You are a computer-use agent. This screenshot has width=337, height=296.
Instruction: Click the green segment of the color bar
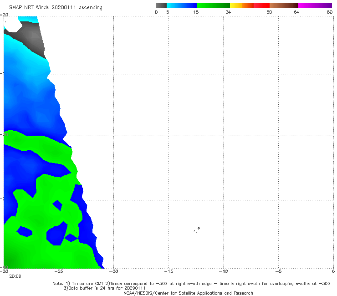[213, 5]
